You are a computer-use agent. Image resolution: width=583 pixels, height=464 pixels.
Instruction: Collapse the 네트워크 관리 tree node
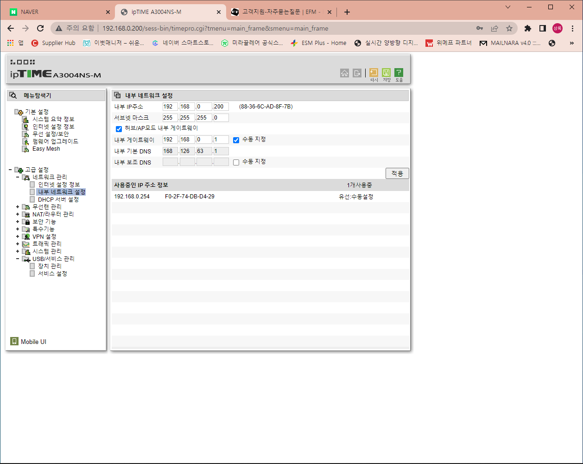[x=18, y=177]
